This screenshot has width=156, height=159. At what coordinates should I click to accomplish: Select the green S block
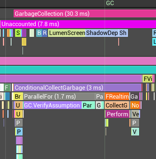(18, 33)
